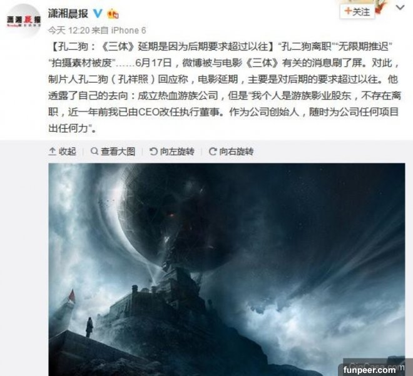Open 查看大图 to view full image
This screenshot has width=413, height=376.
113,151
